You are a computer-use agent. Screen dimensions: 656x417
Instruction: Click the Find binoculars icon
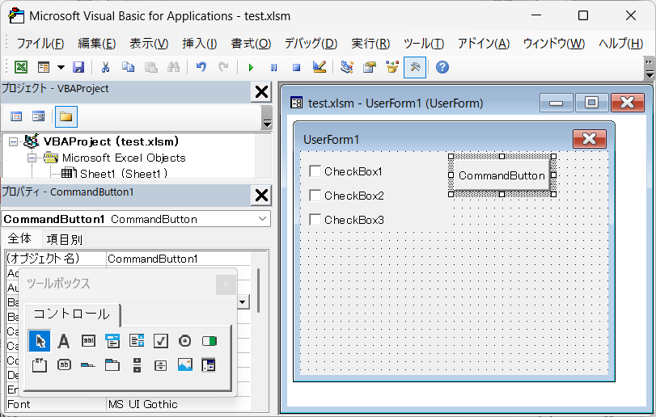click(x=174, y=67)
